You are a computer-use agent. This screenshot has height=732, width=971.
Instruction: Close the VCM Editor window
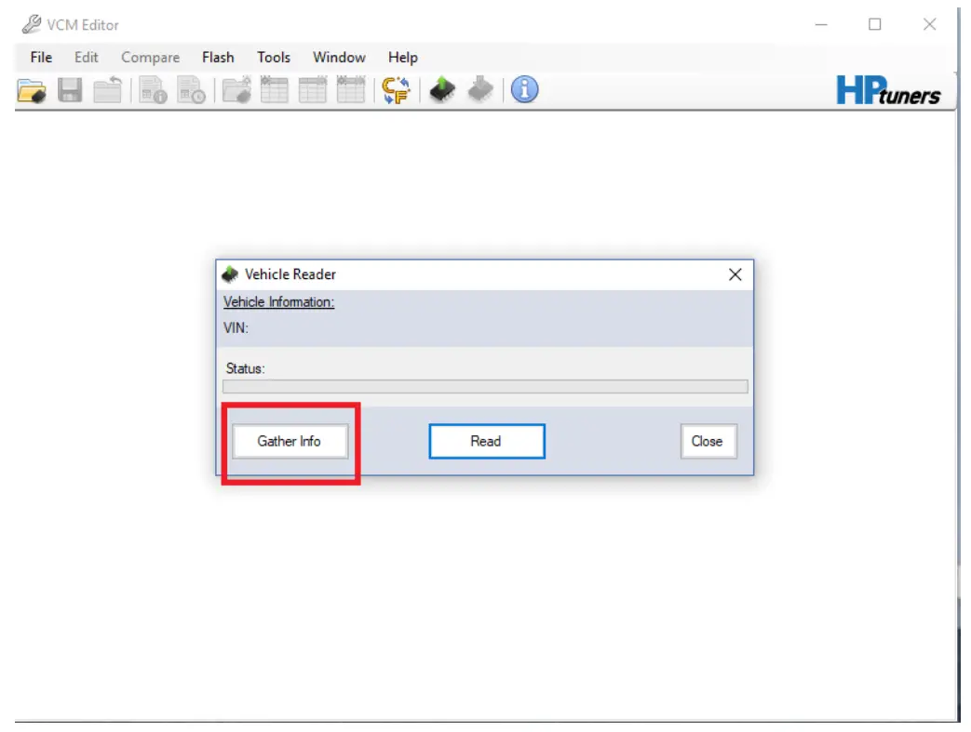(x=929, y=25)
